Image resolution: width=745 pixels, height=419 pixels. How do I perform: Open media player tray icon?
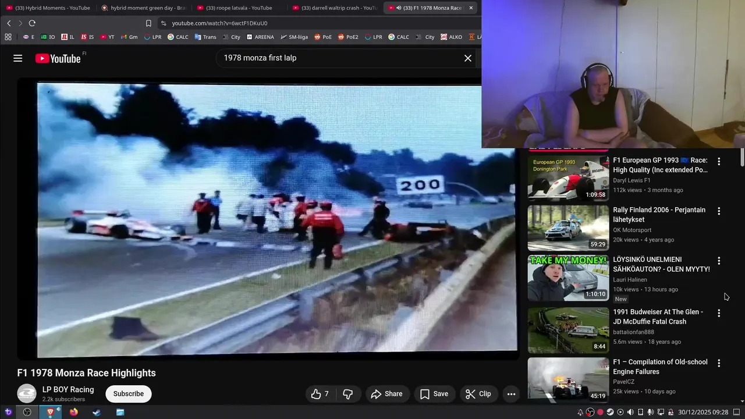(620, 412)
